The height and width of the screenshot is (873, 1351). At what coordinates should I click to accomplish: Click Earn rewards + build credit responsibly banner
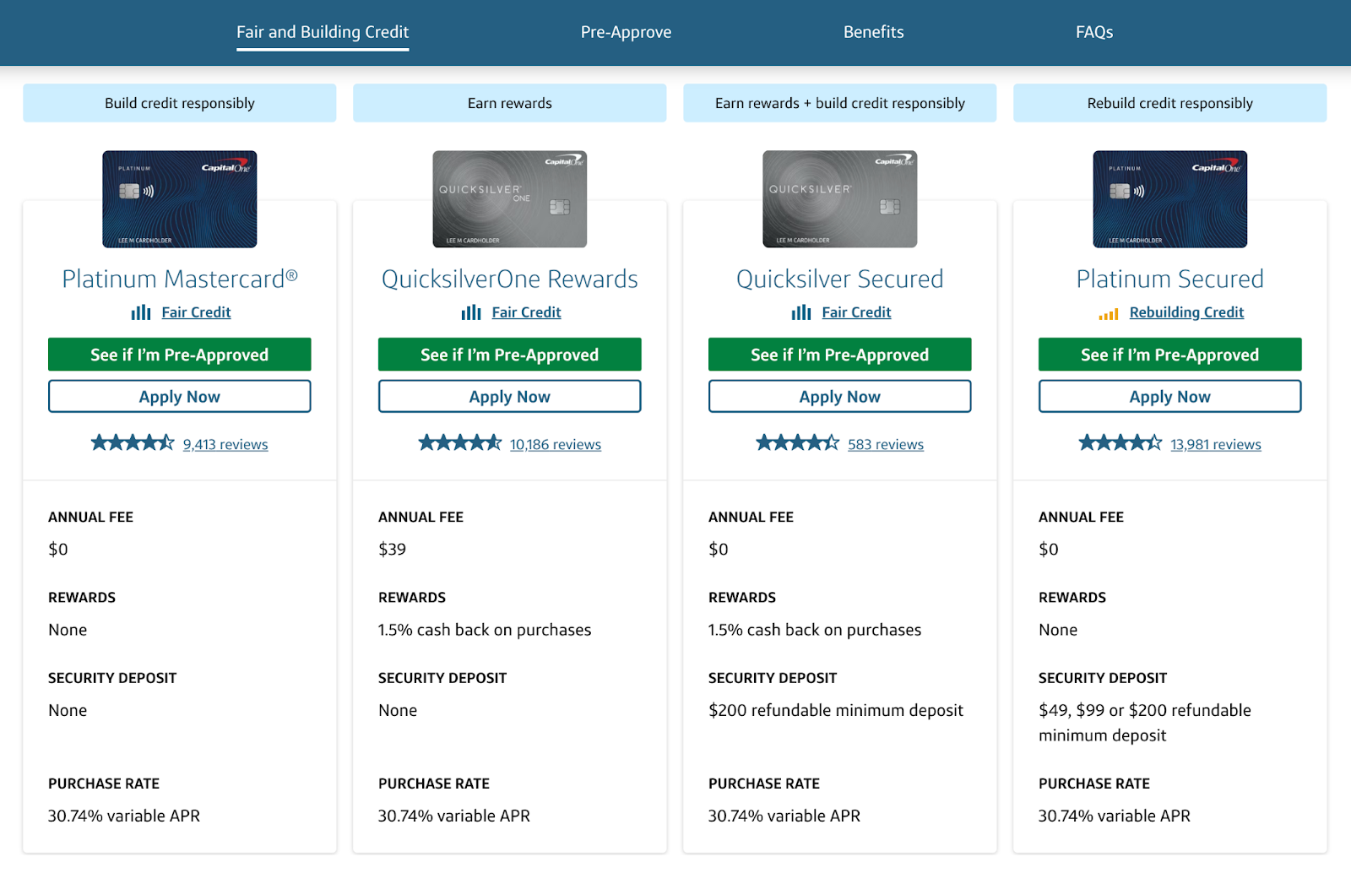click(x=840, y=103)
